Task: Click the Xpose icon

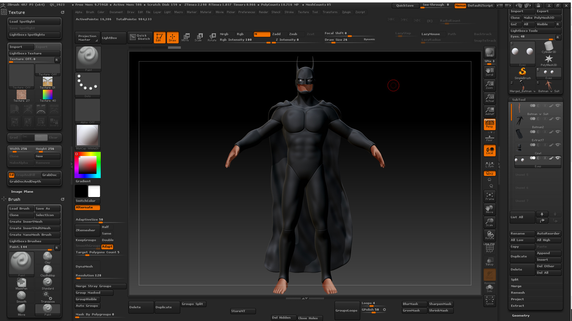Action: click(489, 301)
